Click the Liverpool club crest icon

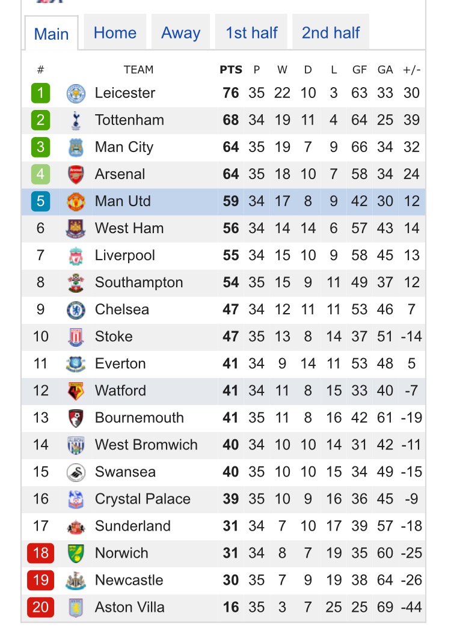point(76,255)
